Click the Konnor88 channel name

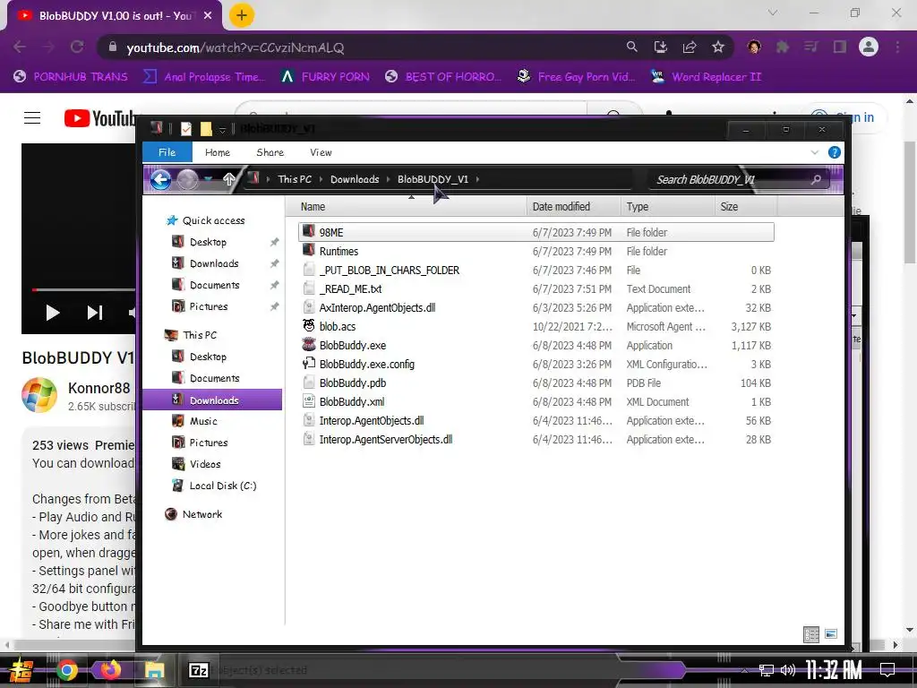point(99,389)
